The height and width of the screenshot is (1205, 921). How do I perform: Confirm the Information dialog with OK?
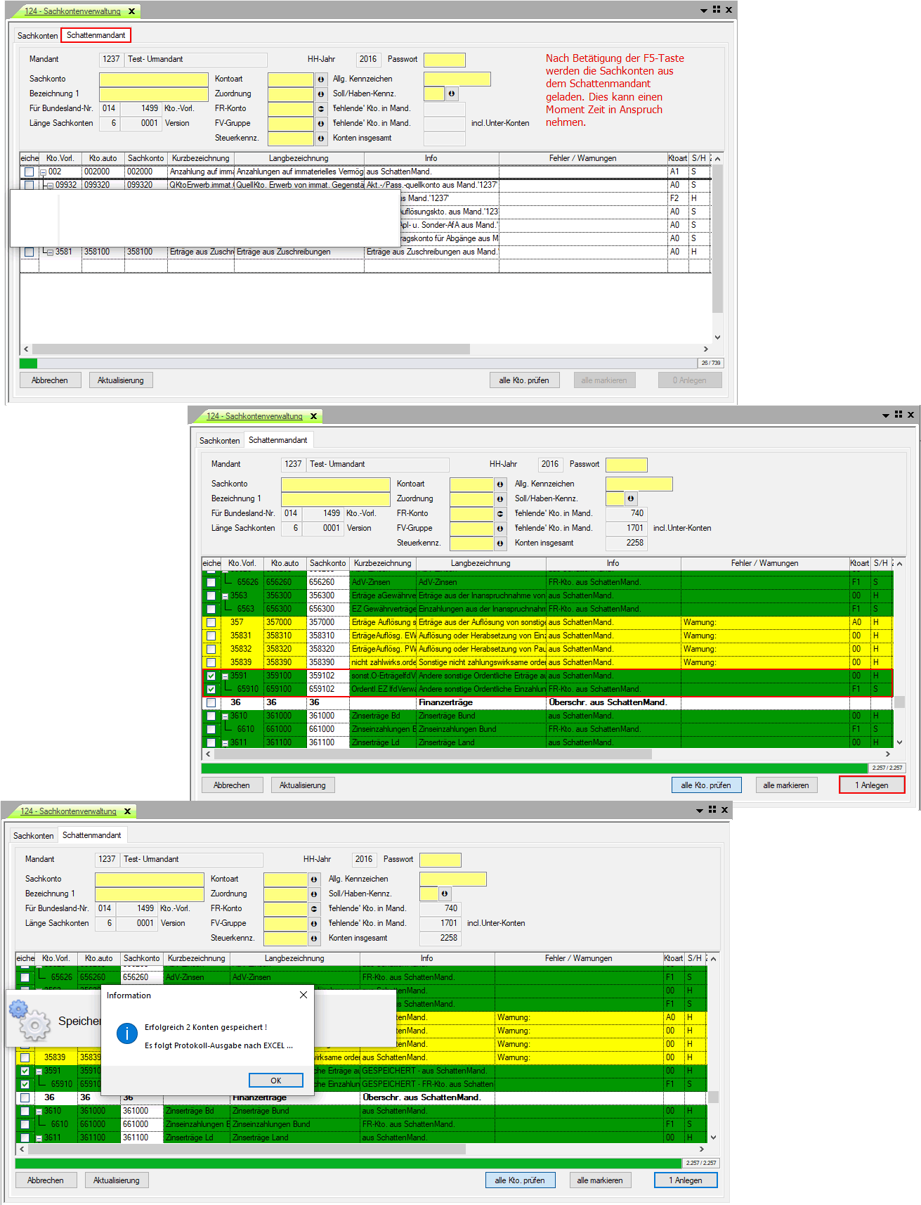275,1081
